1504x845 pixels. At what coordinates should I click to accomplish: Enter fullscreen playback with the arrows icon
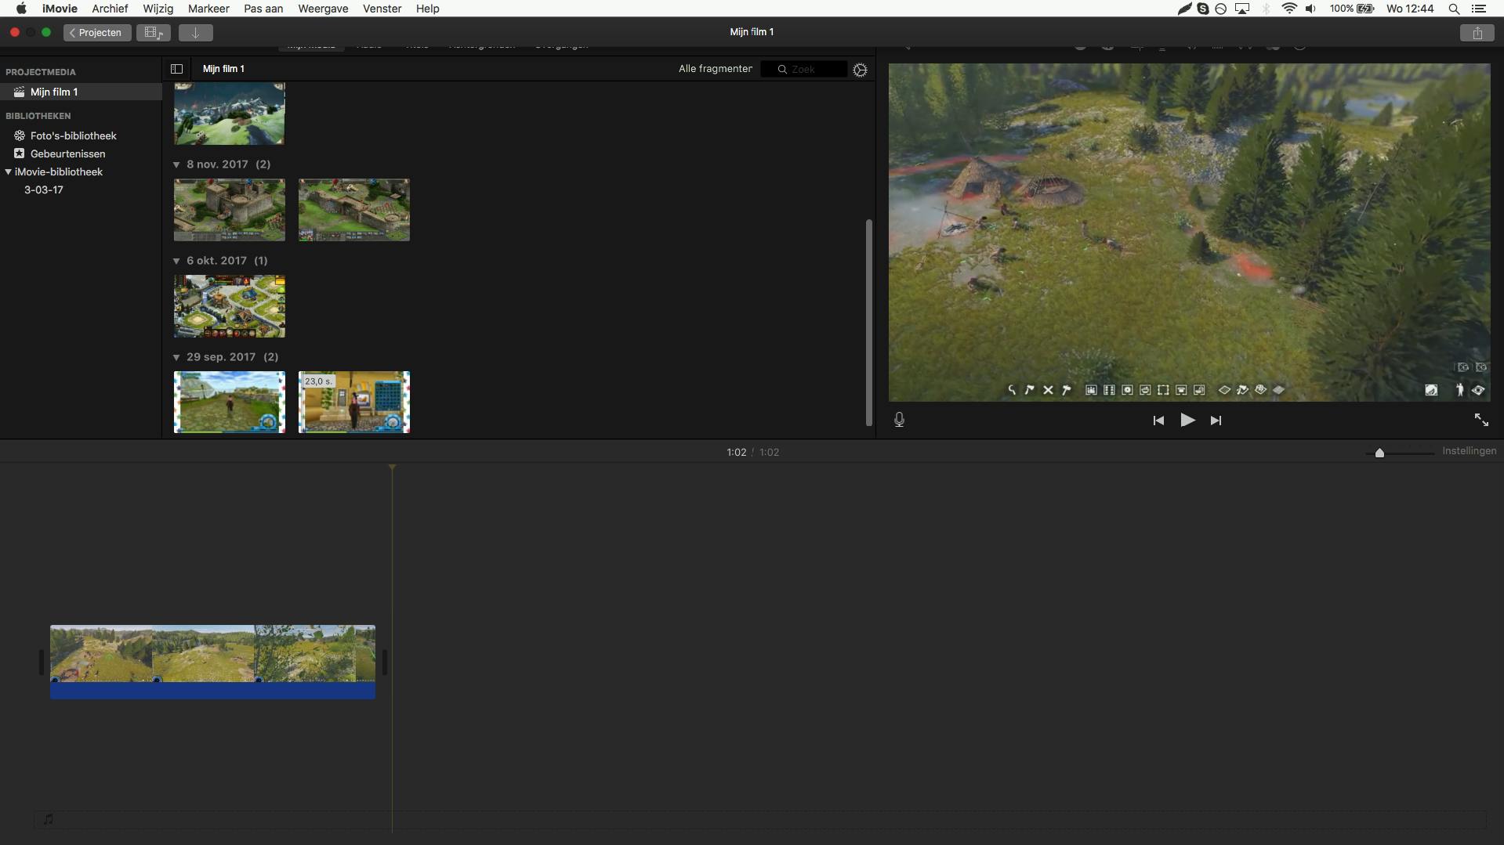tap(1481, 420)
